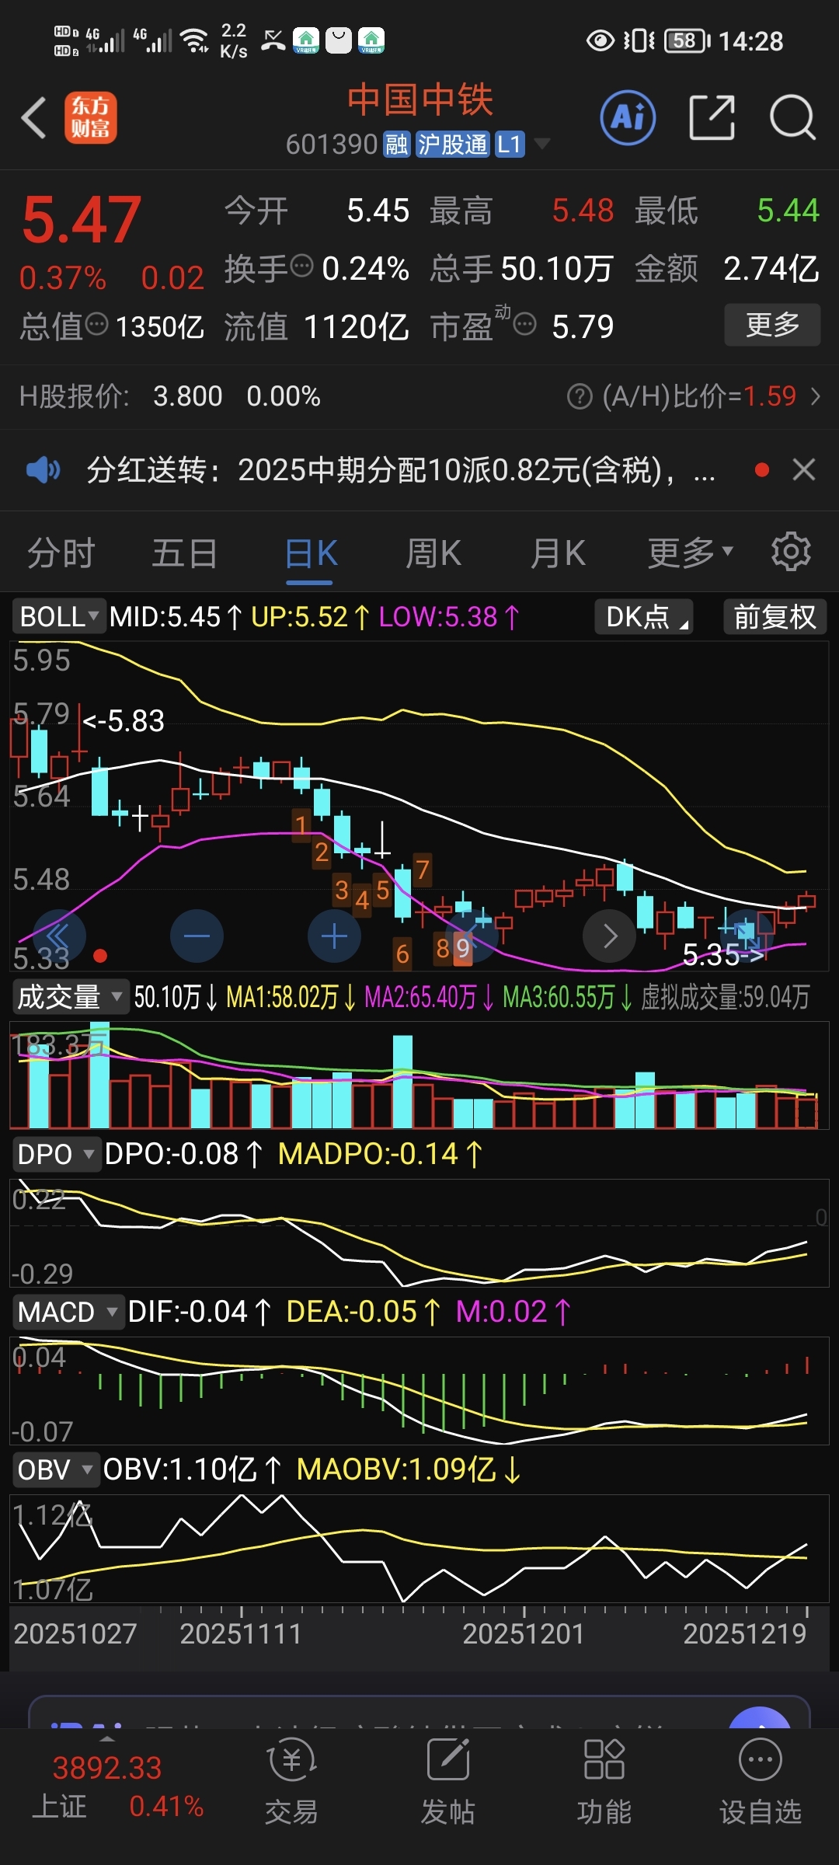Tap stock code 601390

coord(332,145)
